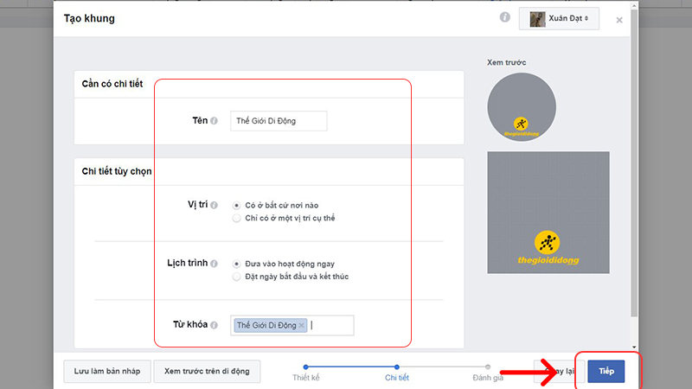The image size is (692, 389).
Task: Remove the Thế Giới Di Động keyword tag
Action: coord(301,326)
